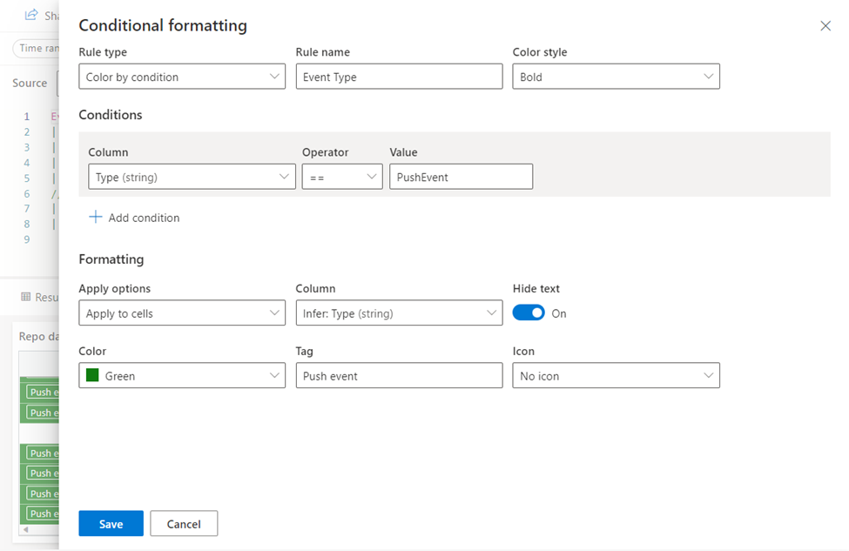Expand the Color style dropdown
849x551 pixels.
pos(616,77)
